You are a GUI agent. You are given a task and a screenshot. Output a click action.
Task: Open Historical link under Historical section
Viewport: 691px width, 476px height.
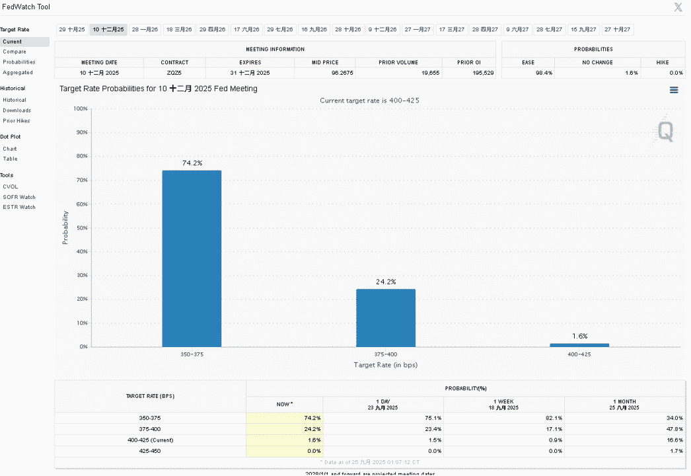click(15, 100)
